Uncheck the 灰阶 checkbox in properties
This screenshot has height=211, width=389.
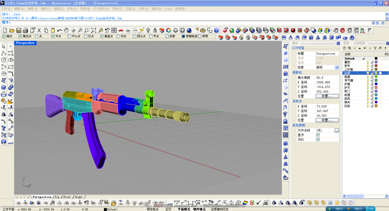tap(318, 139)
